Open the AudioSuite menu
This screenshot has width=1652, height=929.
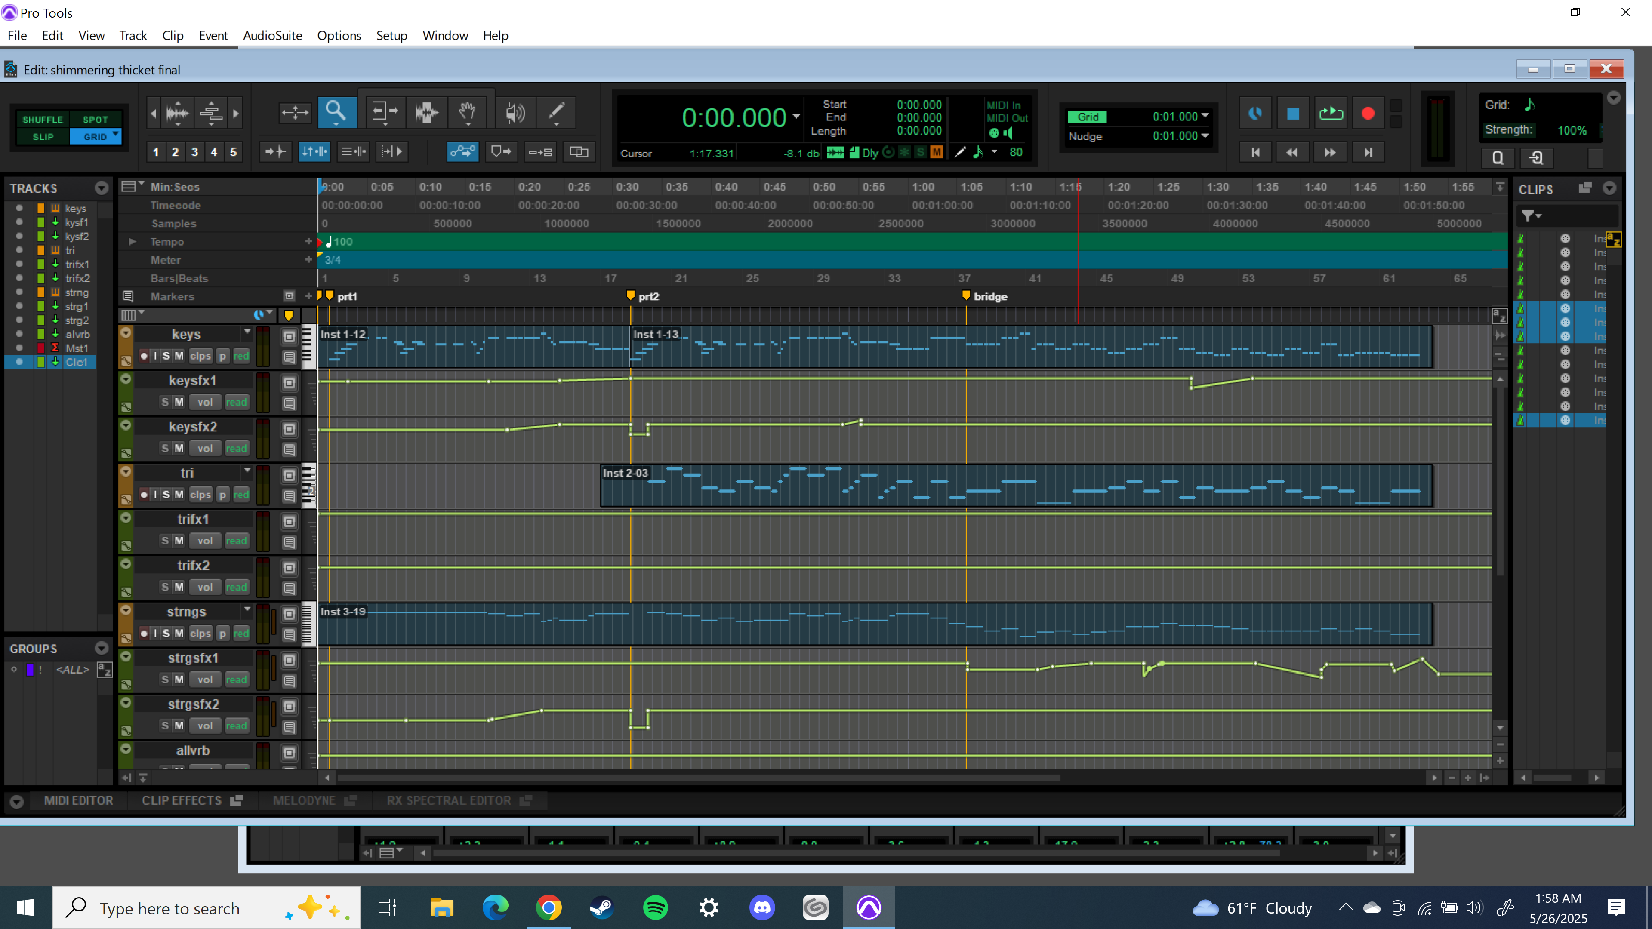point(273,35)
